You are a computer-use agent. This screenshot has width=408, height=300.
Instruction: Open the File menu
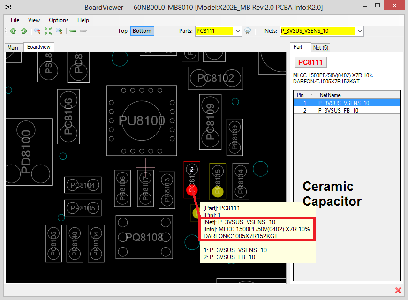tap(15, 20)
